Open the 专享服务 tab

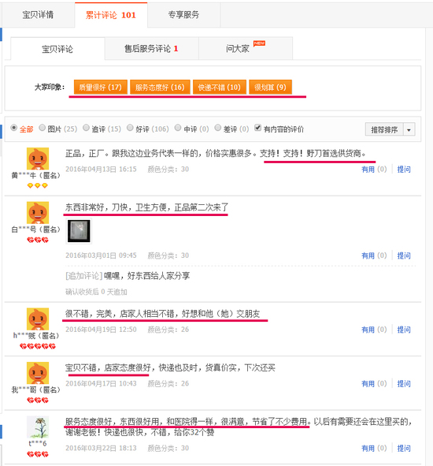click(x=183, y=15)
